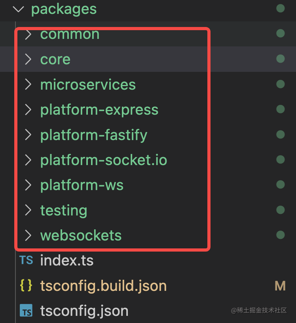
Task: Click the git status dot beside packages
Action: (281, 8)
